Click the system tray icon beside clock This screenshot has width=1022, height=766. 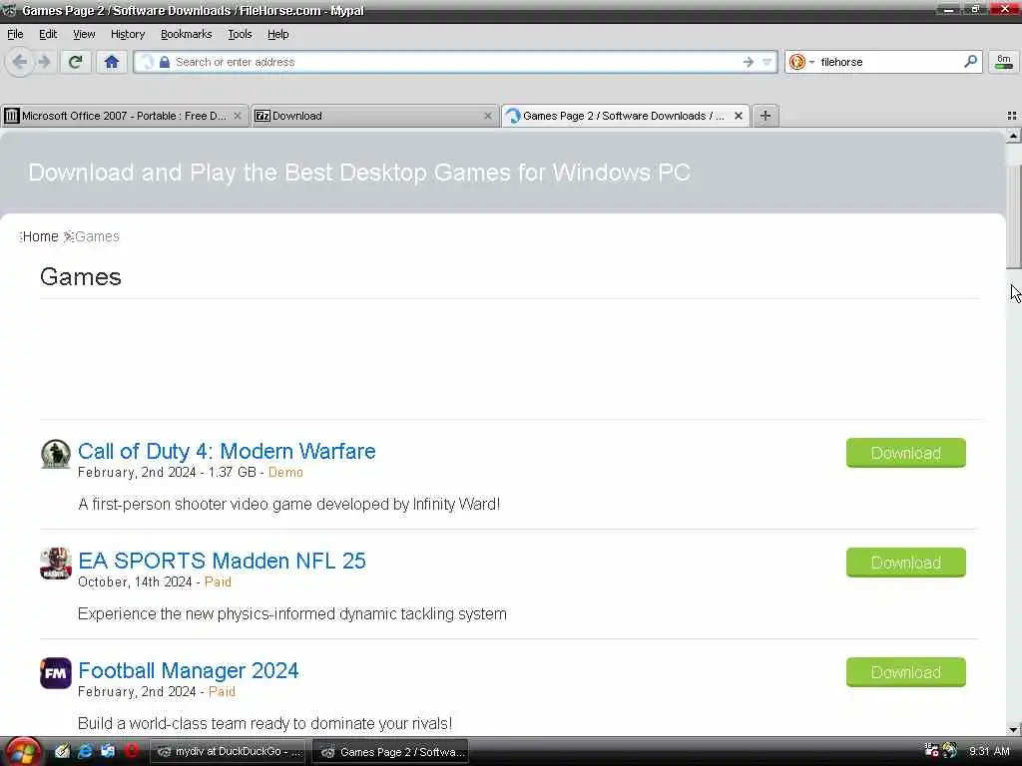(950, 751)
